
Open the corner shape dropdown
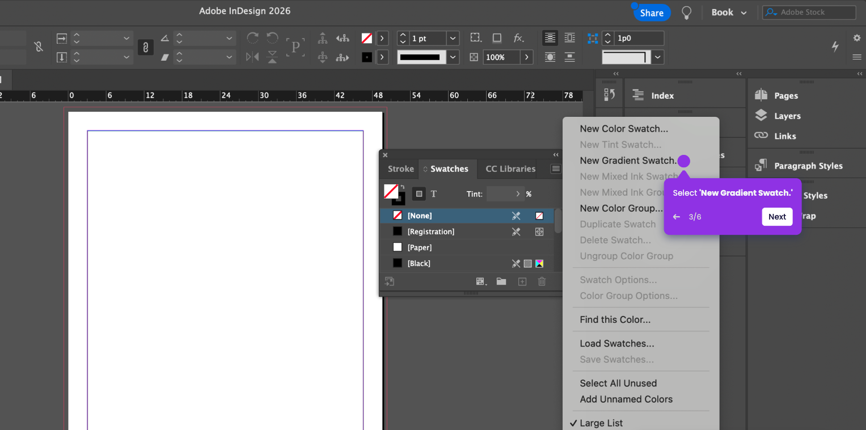point(657,57)
